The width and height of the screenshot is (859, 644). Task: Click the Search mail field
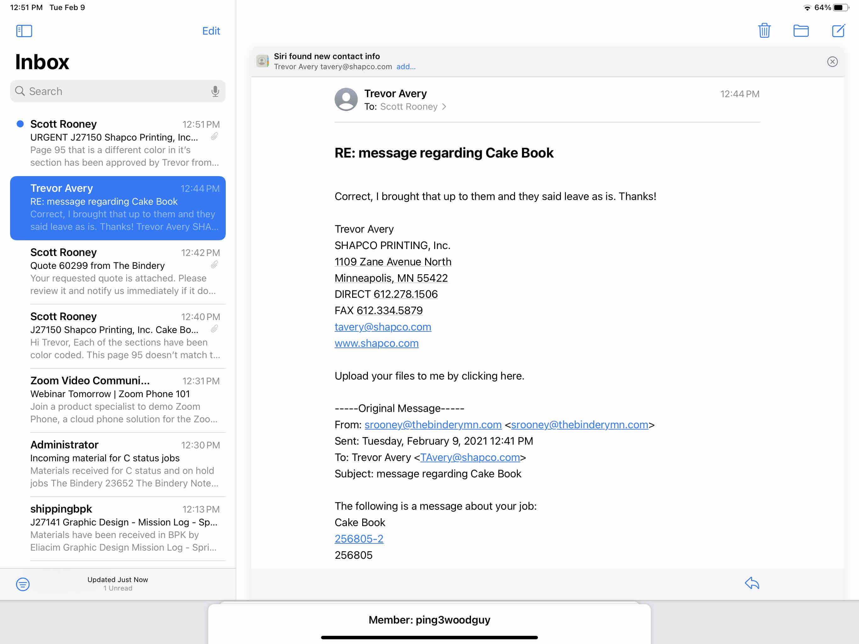point(113,91)
